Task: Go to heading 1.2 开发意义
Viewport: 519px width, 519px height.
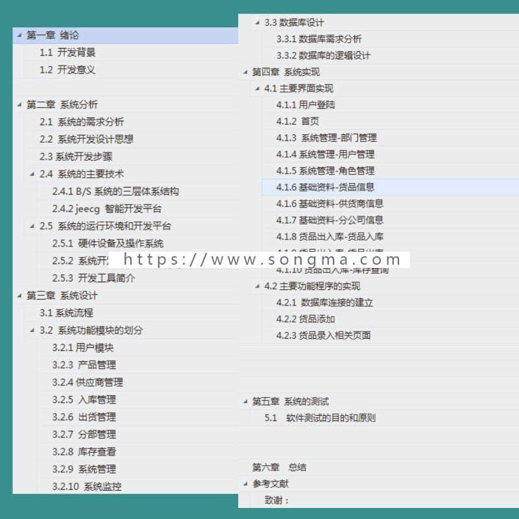Action: (67, 70)
